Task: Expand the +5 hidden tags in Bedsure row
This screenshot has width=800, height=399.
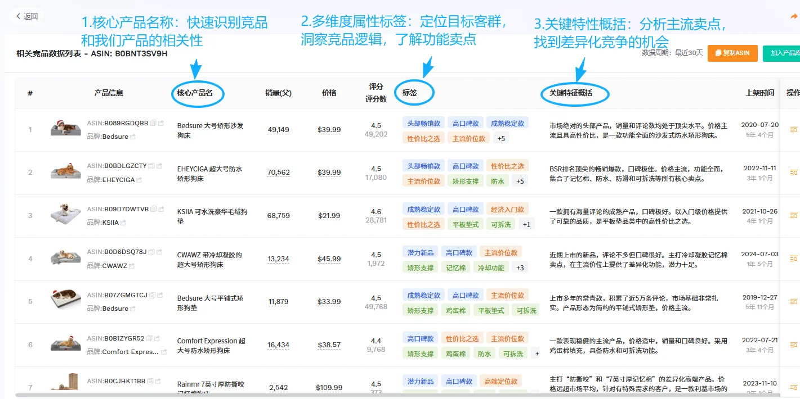Action: (x=501, y=138)
